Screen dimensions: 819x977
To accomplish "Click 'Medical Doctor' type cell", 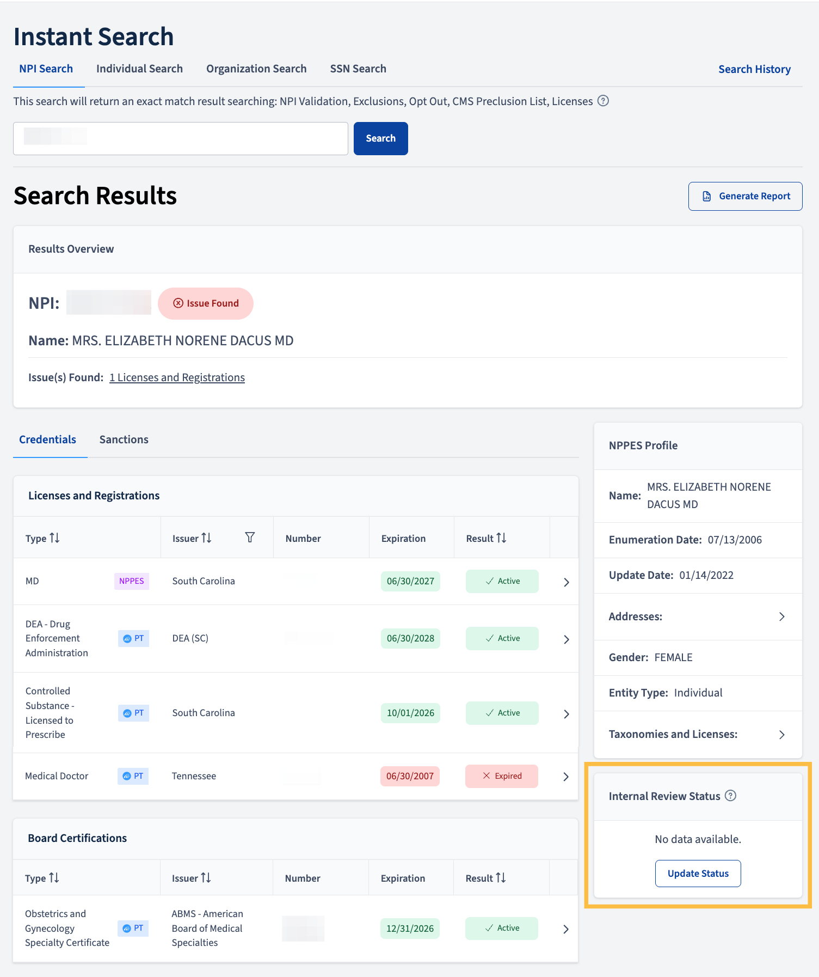I will pyautogui.click(x=57, y=776).
